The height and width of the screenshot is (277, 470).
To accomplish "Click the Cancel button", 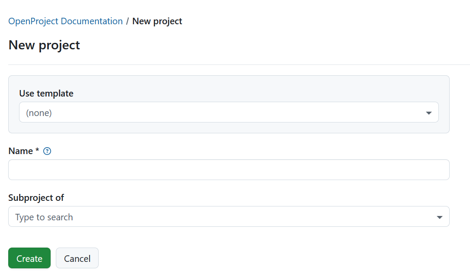I will [77, 258].
